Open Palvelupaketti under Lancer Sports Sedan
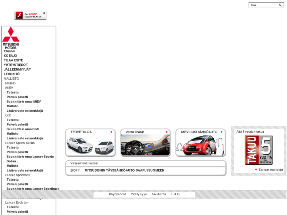 17,152
